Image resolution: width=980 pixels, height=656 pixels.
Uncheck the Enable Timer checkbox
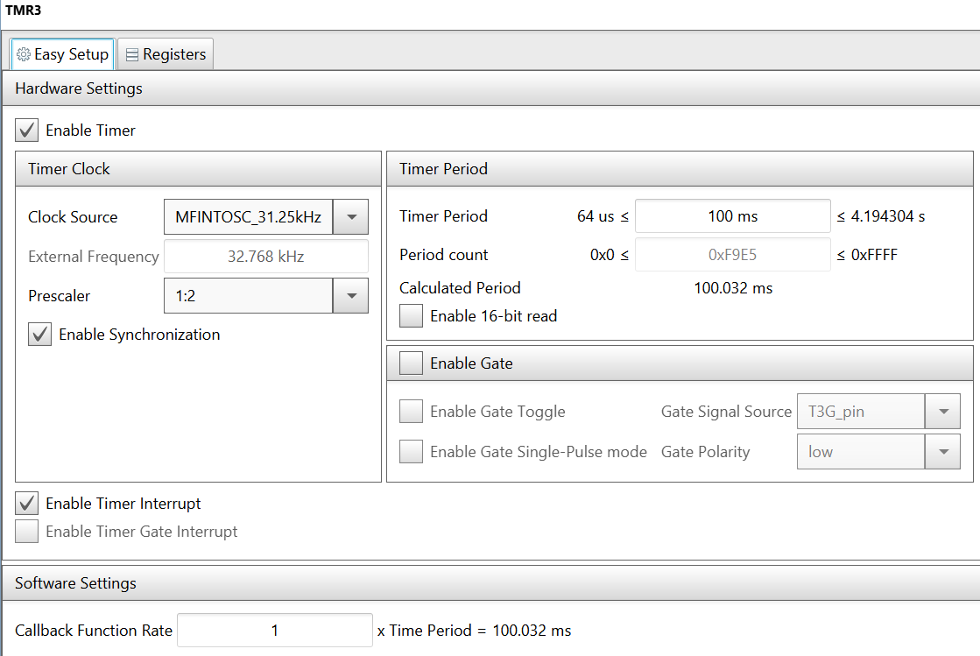click(27, 130)
